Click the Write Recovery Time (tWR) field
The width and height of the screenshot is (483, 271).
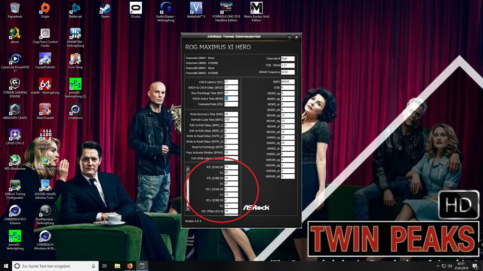pyautogui.click(x=231, y=114)
